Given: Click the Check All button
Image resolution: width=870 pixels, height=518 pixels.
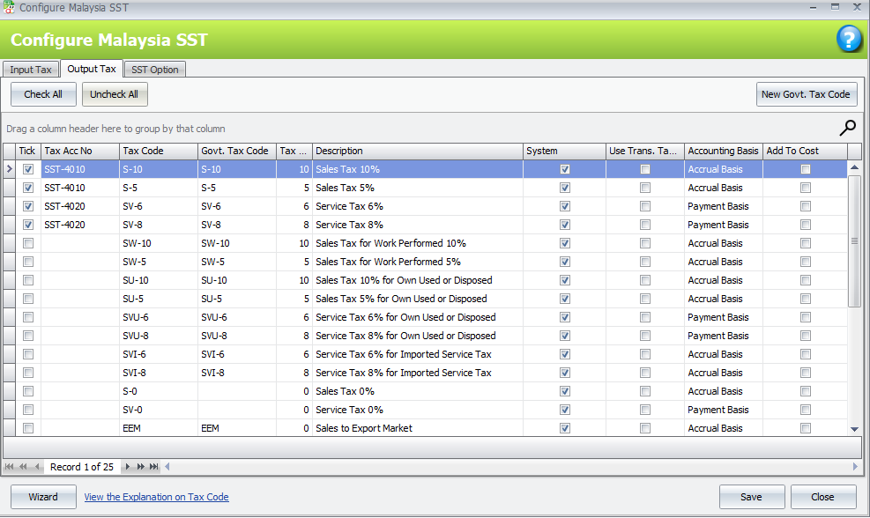Looking at the screenshot, I should point(43,94).
